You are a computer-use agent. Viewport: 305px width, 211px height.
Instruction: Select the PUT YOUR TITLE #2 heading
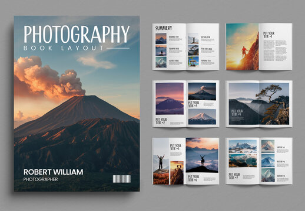(x=161, y=121)
